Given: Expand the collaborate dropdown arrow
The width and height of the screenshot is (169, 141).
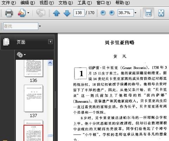Looking at the screenshot, I should (28, 13).
